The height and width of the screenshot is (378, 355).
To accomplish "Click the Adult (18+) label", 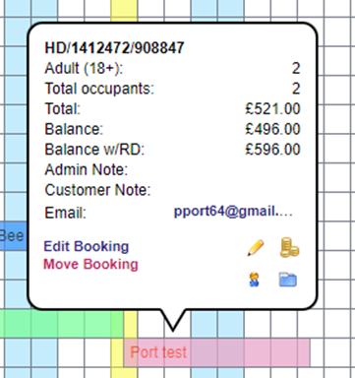I will coord(84,68).
